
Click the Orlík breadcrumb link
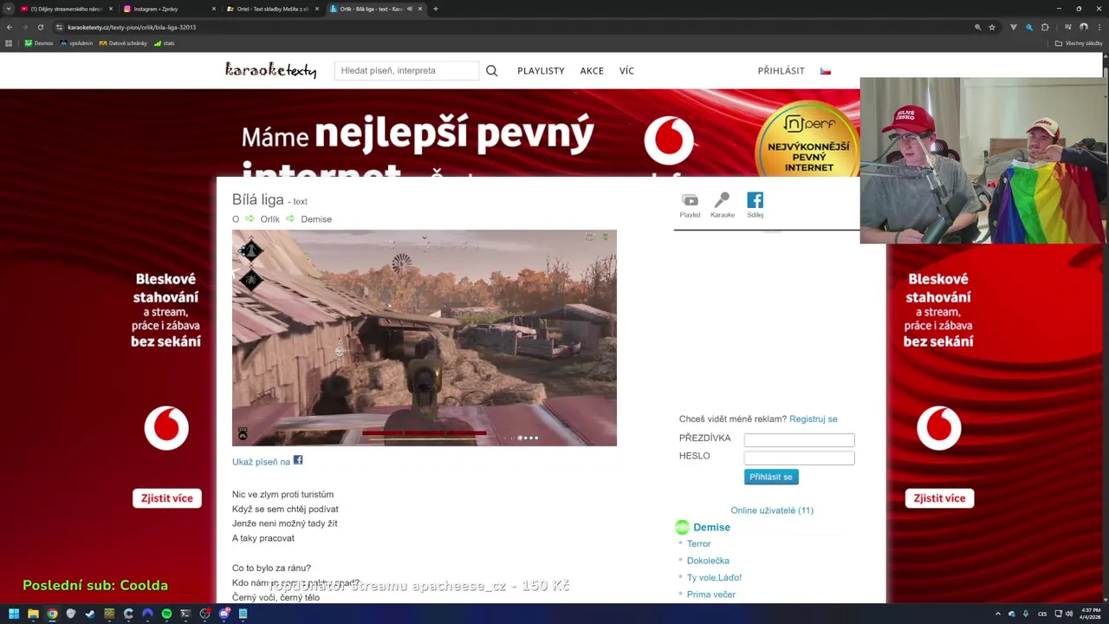click(269, 219)
